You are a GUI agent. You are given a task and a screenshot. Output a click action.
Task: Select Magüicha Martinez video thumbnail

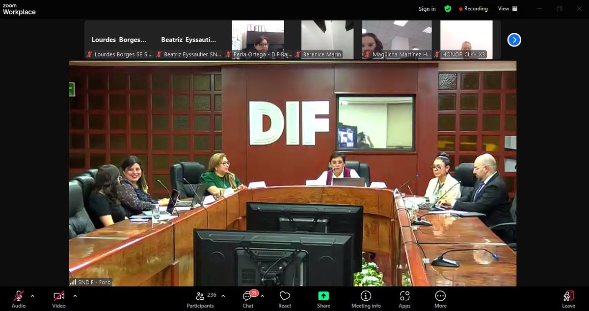pyautogui.click(x=397, y=40)
